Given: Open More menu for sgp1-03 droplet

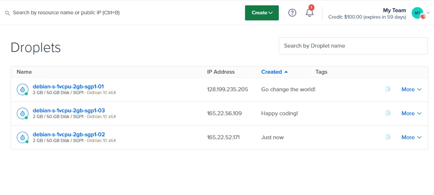Looking at the screenshot, I should pos(411,113).
